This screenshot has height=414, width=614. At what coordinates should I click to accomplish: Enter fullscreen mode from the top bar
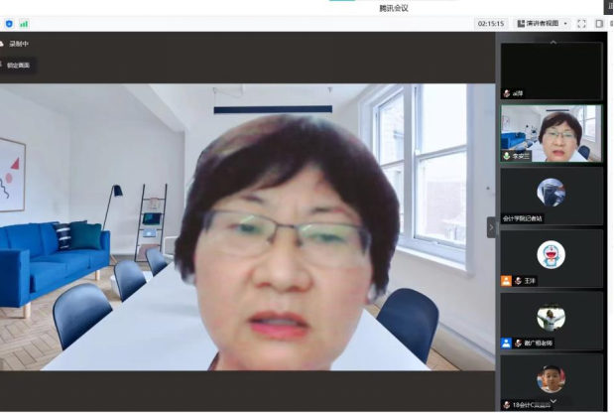click(x=581, y=23)
